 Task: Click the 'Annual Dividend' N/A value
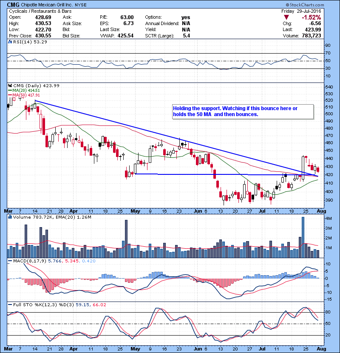[186, 23]
